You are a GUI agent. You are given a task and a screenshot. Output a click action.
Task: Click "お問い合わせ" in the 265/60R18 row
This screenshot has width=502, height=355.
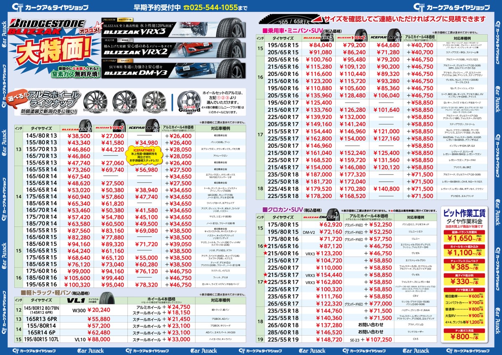(x=371, y=325)
